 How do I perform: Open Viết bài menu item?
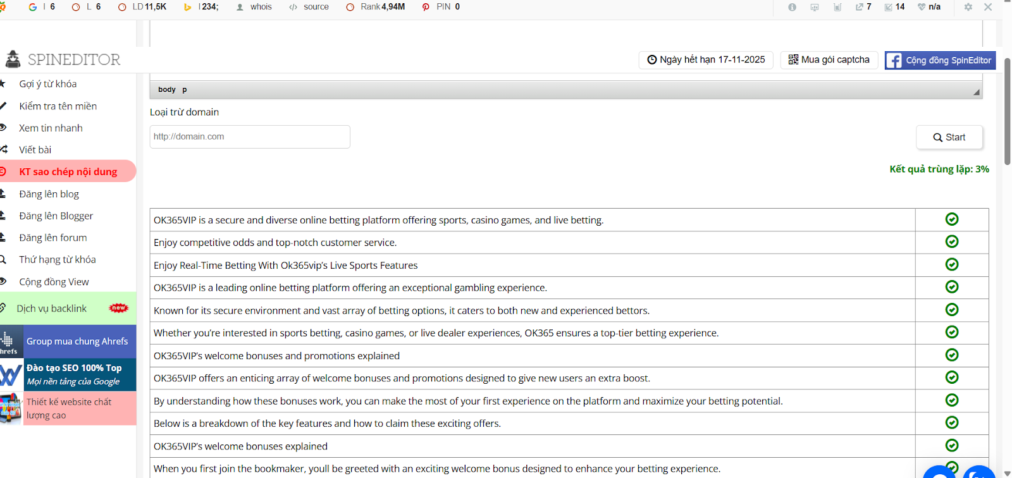(x=35, y=150)
